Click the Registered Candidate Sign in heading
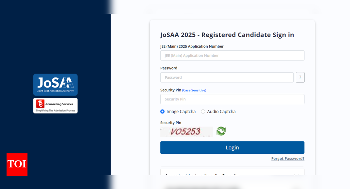Viewport: 350px width, 189px height. tap(227, 35)
